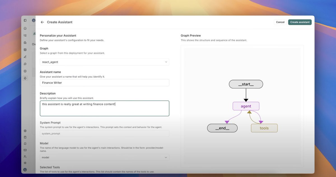The height and width of the screenshot is (177, 336).
Task: Click the Create Assistant title text
Action: pyautogui.click(x=60, y=22)
